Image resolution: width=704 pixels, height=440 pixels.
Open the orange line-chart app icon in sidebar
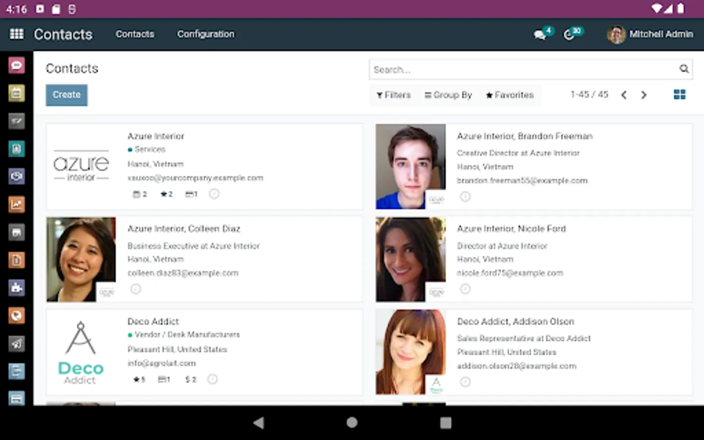click(x=16, y=204)
